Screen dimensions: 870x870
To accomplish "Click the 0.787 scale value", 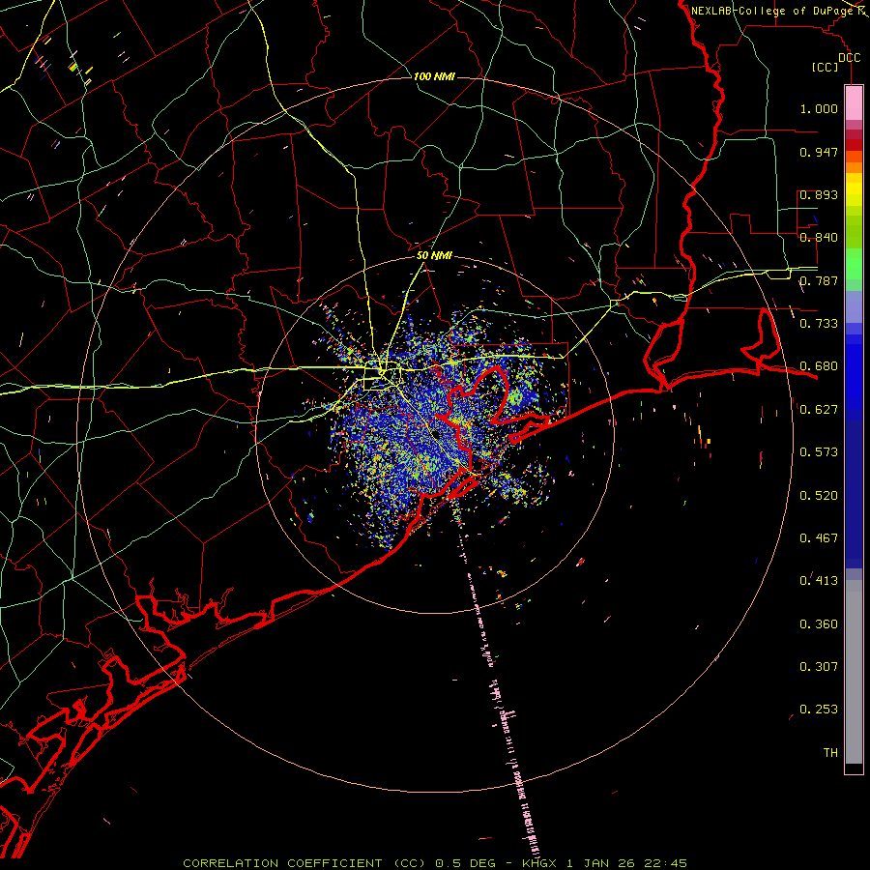I will click(819, 280).
